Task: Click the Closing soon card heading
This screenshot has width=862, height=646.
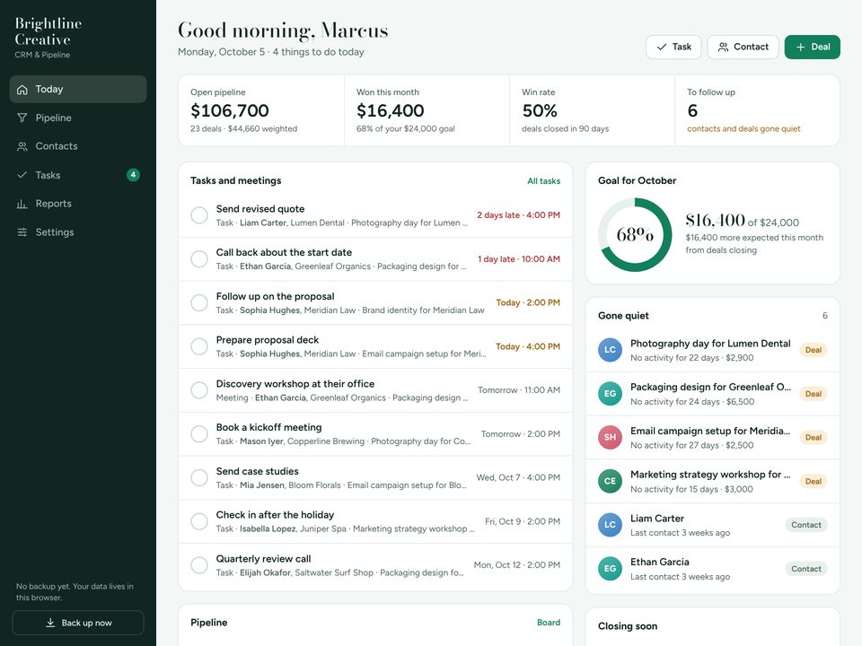Action: coord(628,626)
